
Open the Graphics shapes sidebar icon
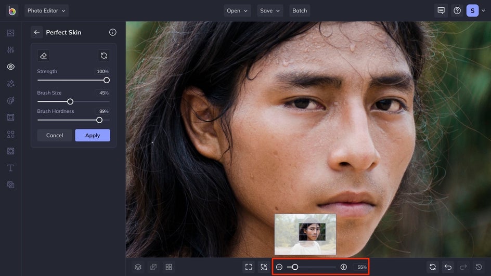pos(10,134)
